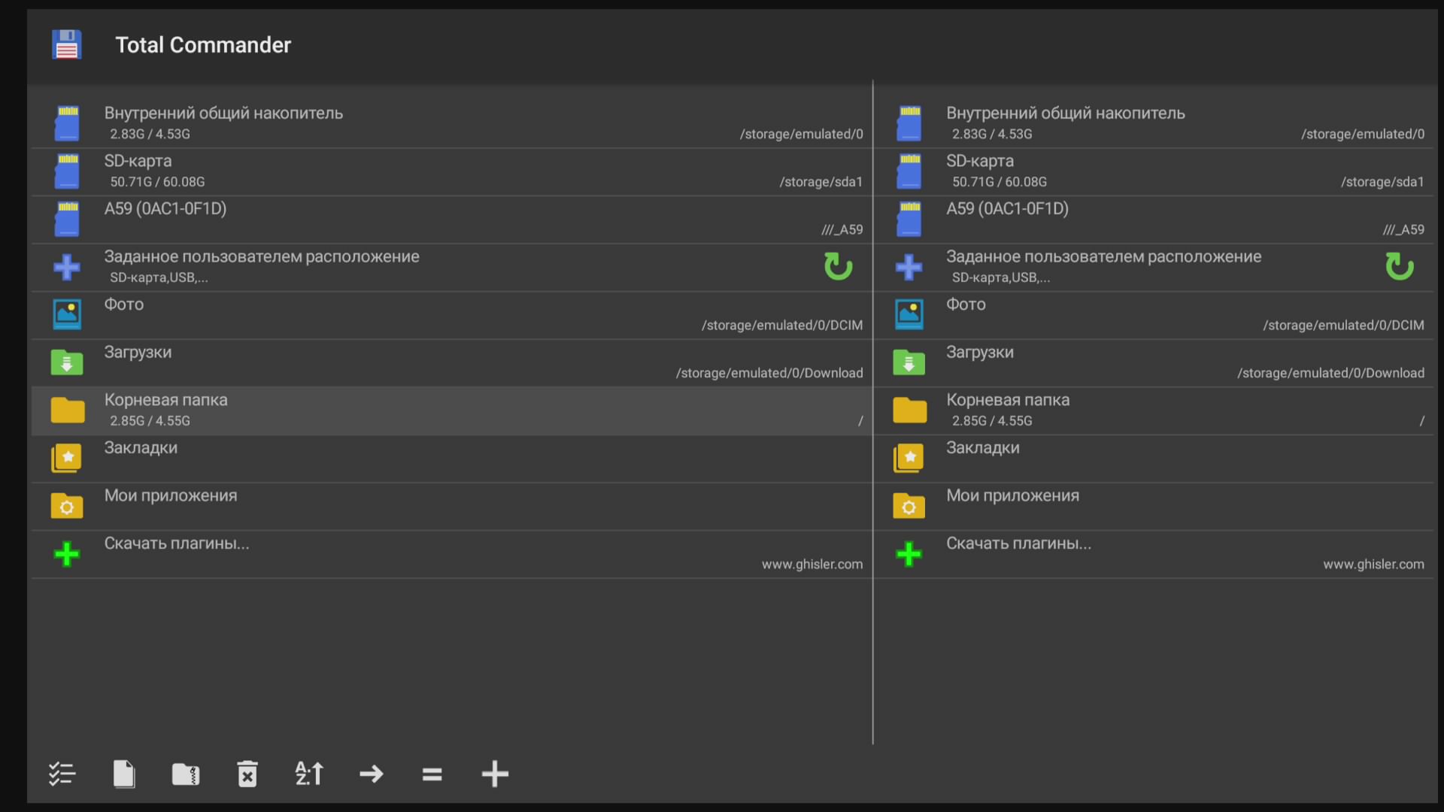Click right panel internal storage card icon
The image size is (1444, 812).
(x=909, y=123)
